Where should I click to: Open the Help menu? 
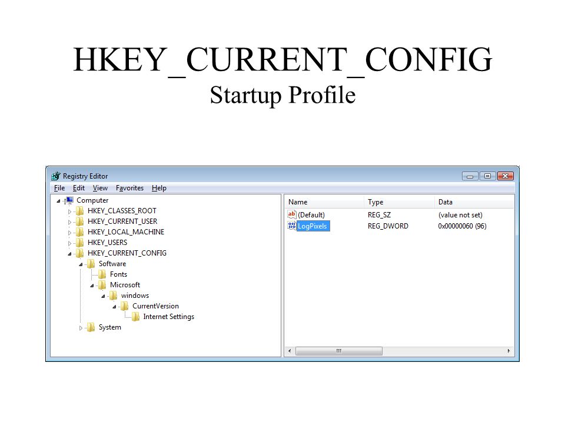pos(159,188)
